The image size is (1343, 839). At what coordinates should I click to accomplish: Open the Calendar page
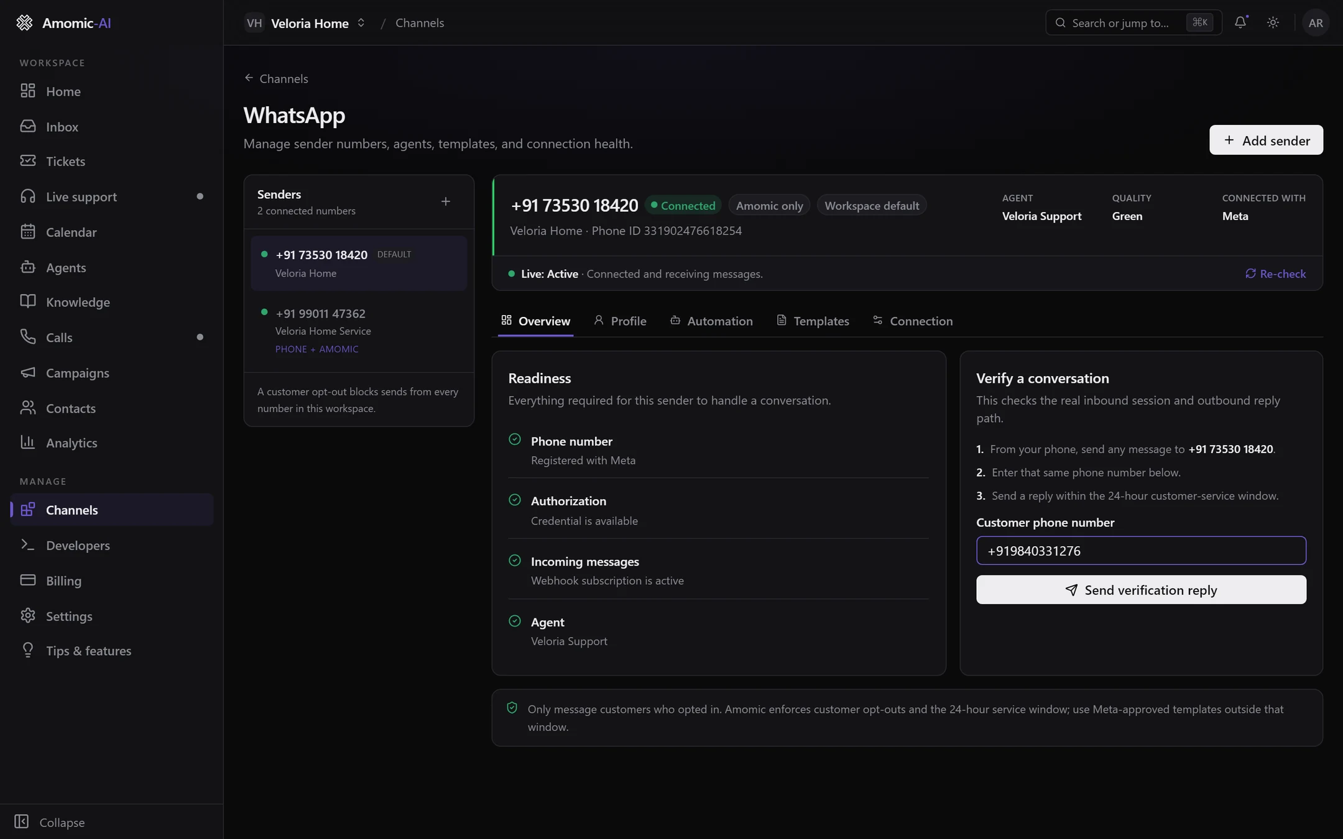tap(111, 232)
